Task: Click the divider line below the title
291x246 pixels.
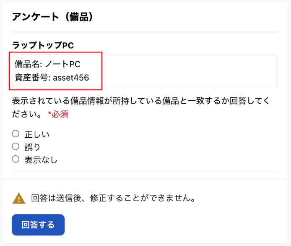Action: (145, 31)
